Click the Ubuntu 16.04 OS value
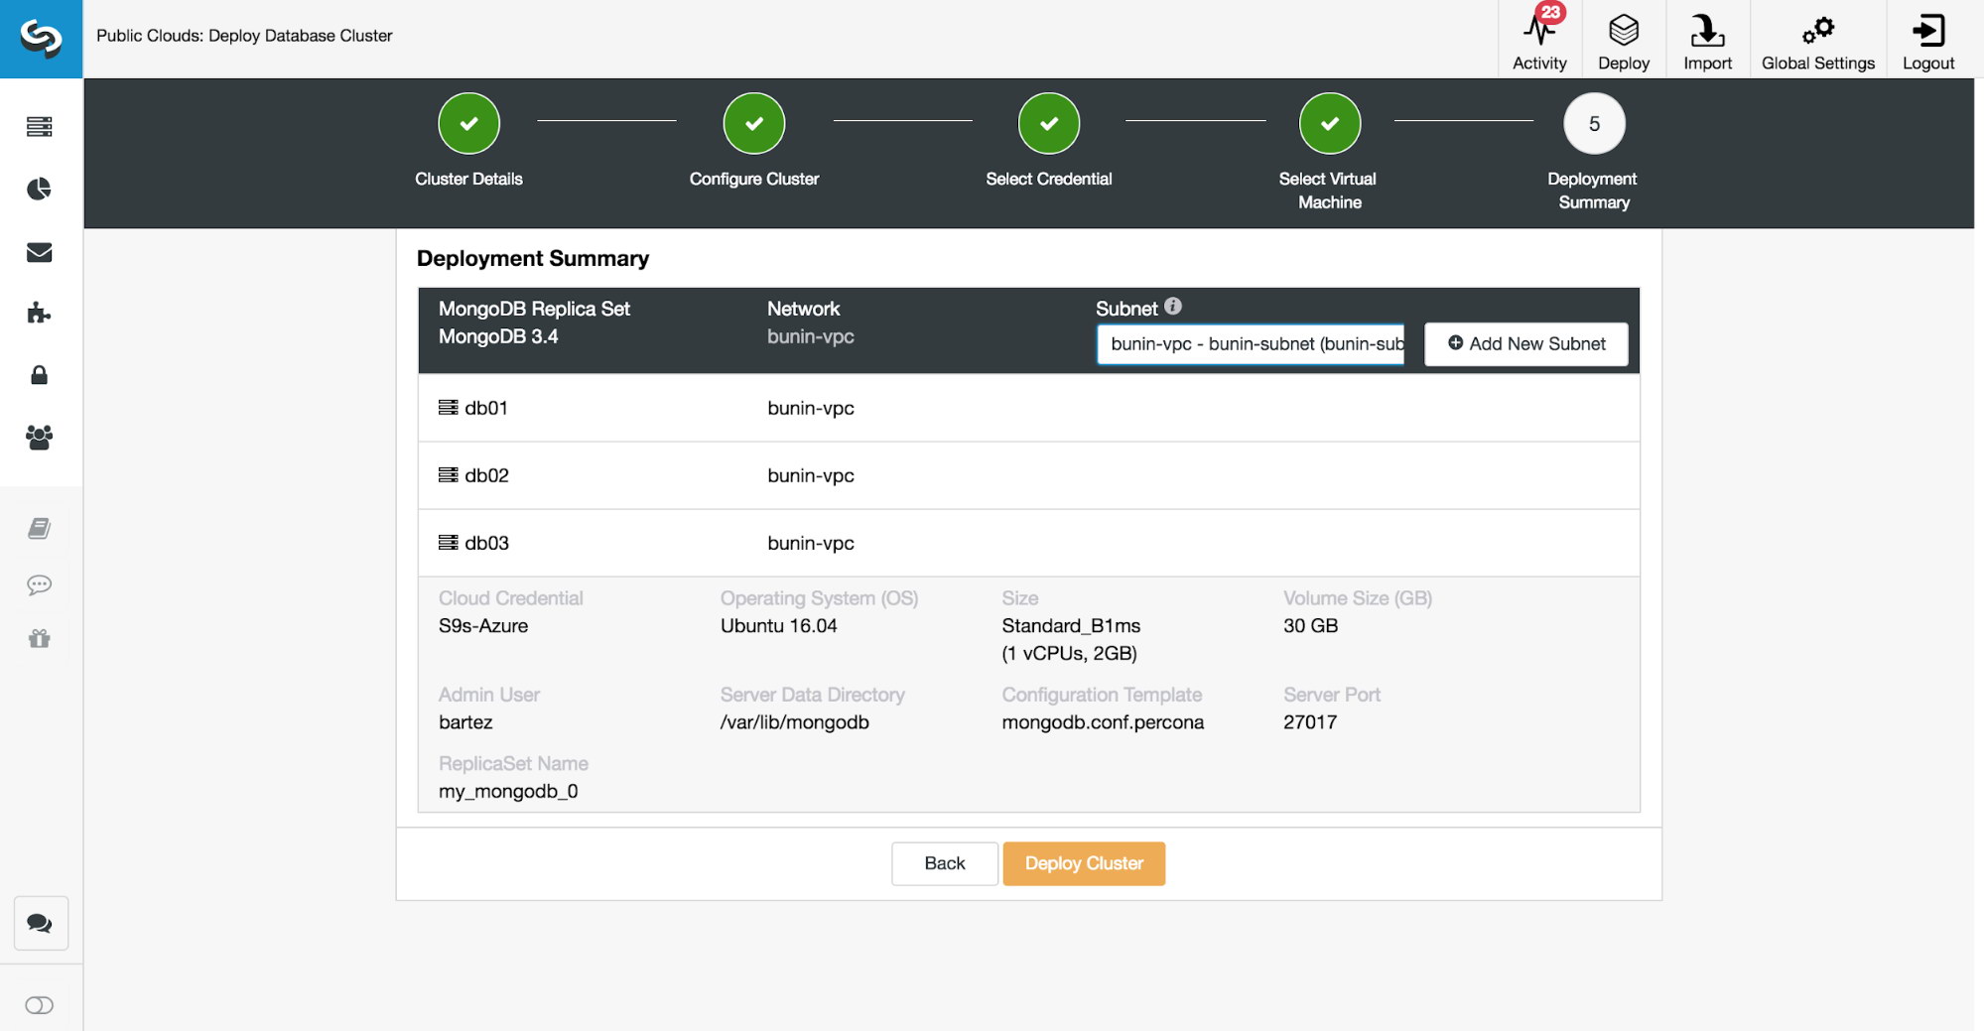This screenshot has width=1984, height=1031. click(779, 626)
